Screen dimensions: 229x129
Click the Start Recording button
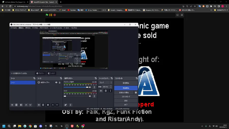126,88
